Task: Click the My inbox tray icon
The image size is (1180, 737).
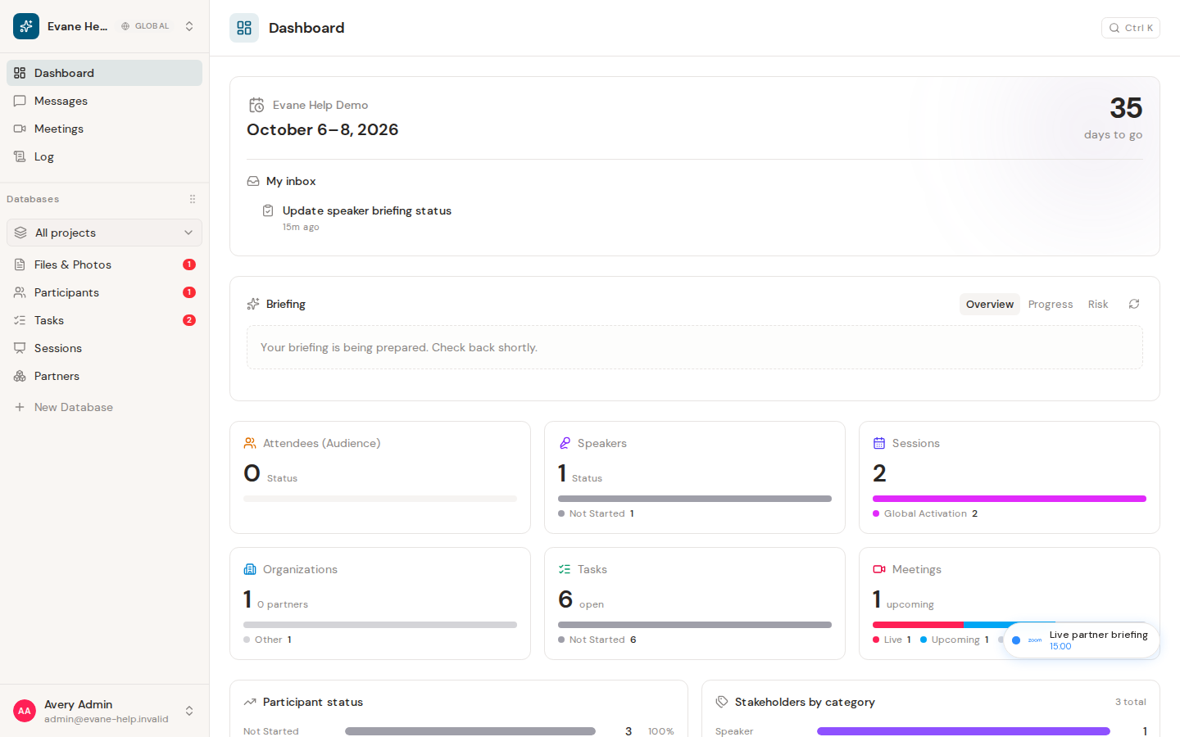Action: tap(253, 181)
